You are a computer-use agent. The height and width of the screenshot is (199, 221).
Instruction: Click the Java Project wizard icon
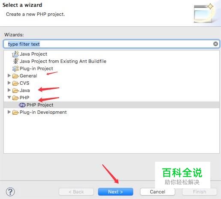pos(15,54)
